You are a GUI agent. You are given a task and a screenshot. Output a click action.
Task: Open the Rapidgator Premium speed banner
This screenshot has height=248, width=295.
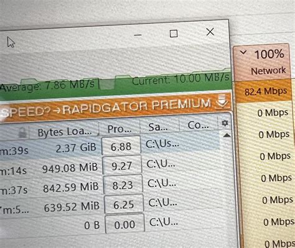click(x=115, y=107)
